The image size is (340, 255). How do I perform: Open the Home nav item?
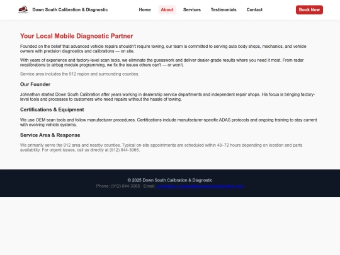tap(145, 9)
